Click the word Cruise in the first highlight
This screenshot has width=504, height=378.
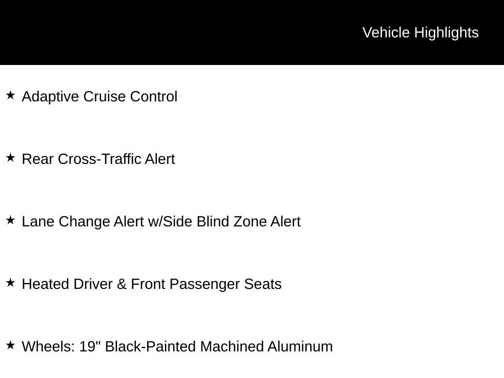[104, 96]
